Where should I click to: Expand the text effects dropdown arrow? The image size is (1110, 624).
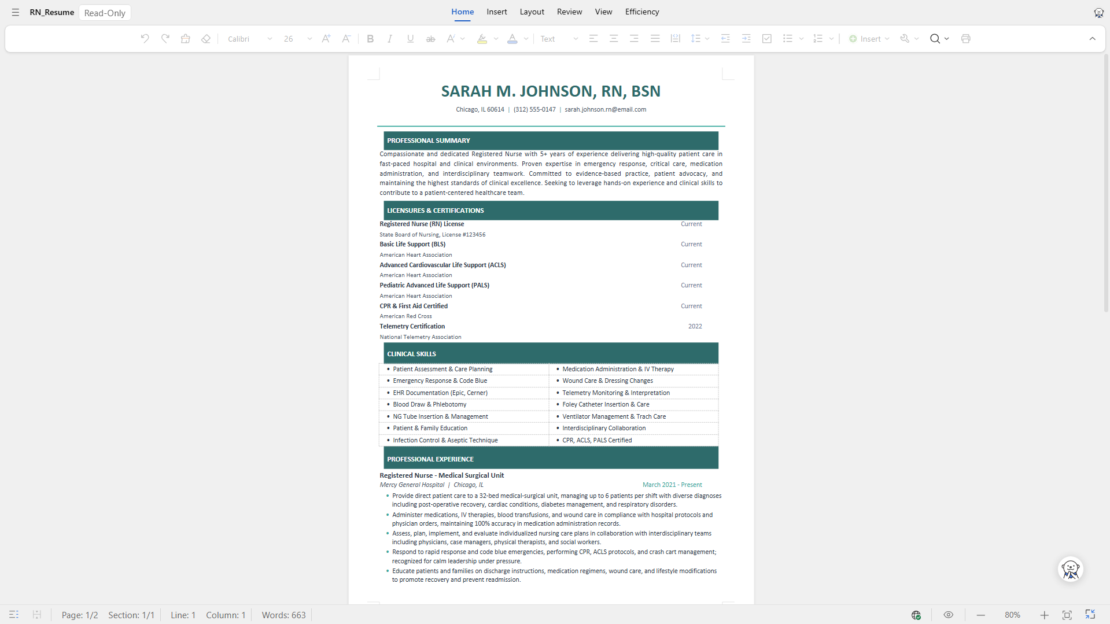tap(463, 39)
